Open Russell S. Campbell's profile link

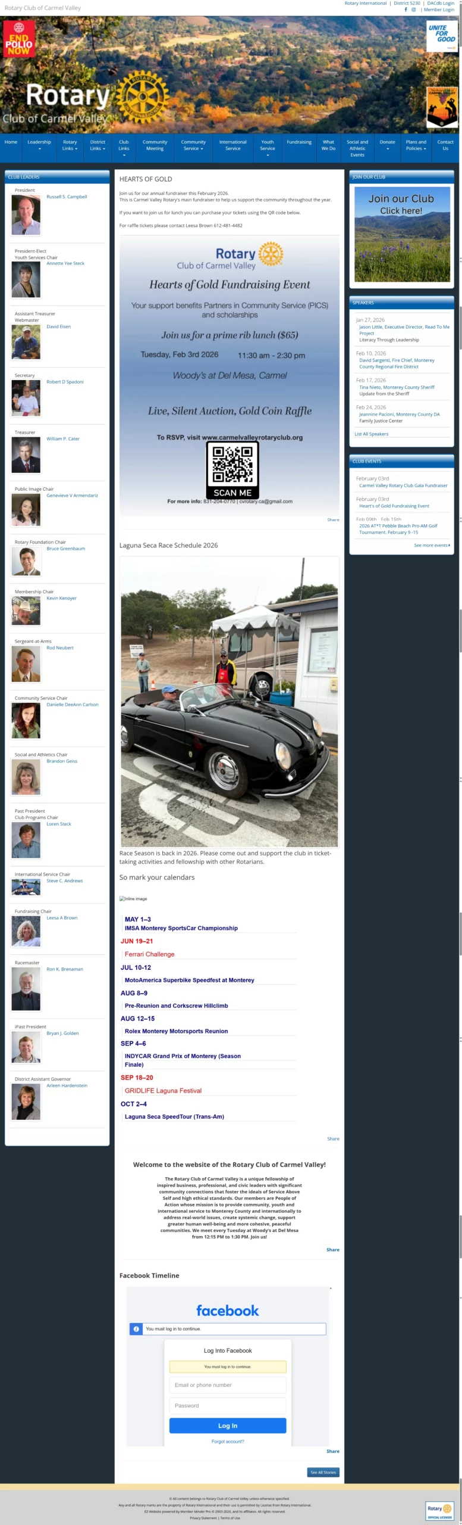(x=67, y=197)
